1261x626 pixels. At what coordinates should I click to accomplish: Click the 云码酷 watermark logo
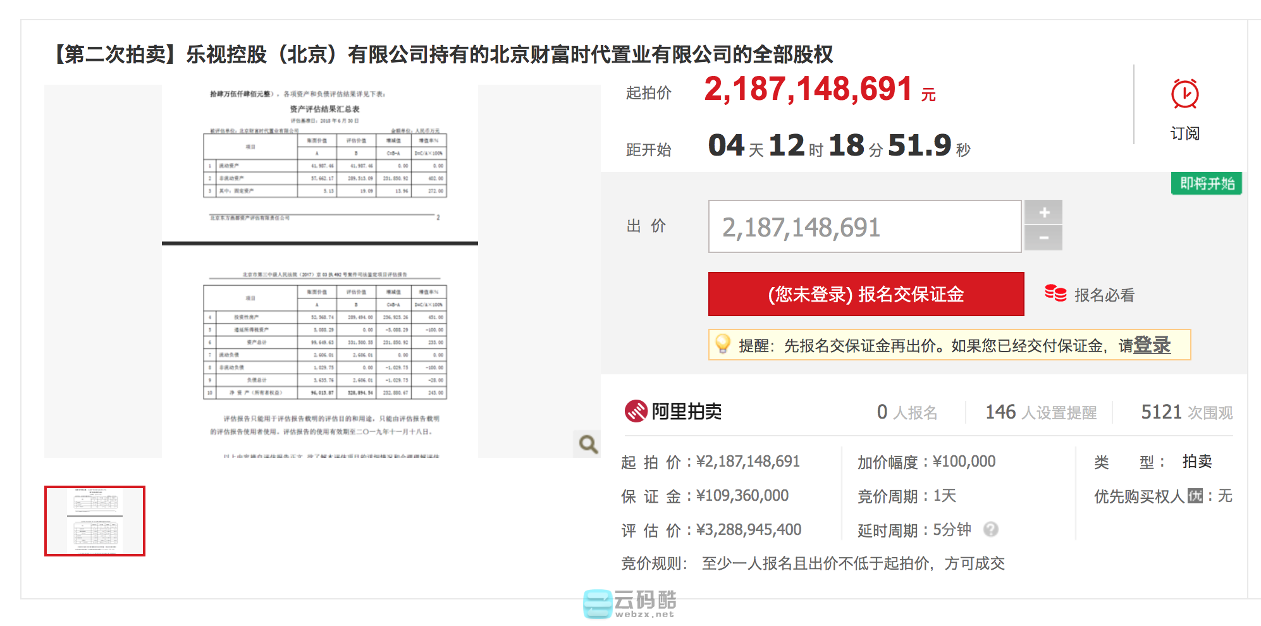click(x=630, y=604)
